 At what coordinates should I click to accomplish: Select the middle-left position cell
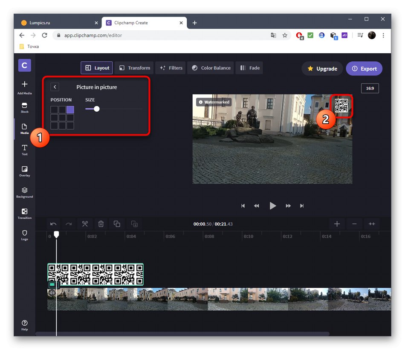click(x=54, y=118)
